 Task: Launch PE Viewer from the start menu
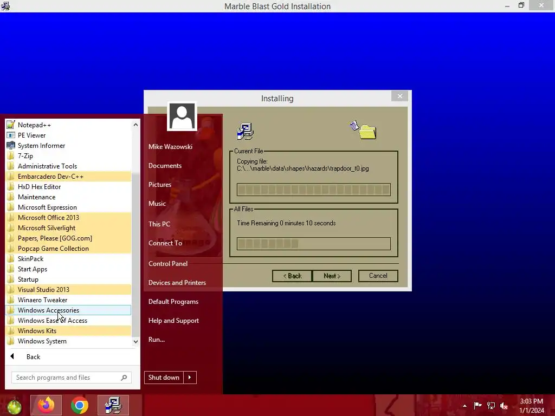pyautogui.click(x=68, y=135)
